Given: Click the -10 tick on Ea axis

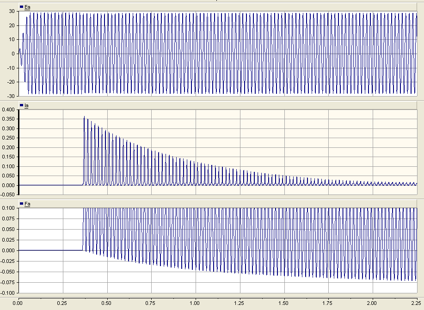Looking at the screenshot, I should click(11, 68).
